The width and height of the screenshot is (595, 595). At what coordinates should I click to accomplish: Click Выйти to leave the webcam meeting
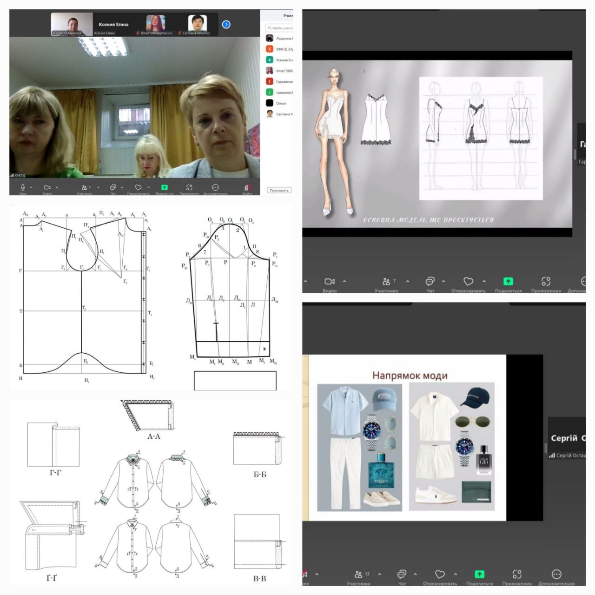[247, 187]
